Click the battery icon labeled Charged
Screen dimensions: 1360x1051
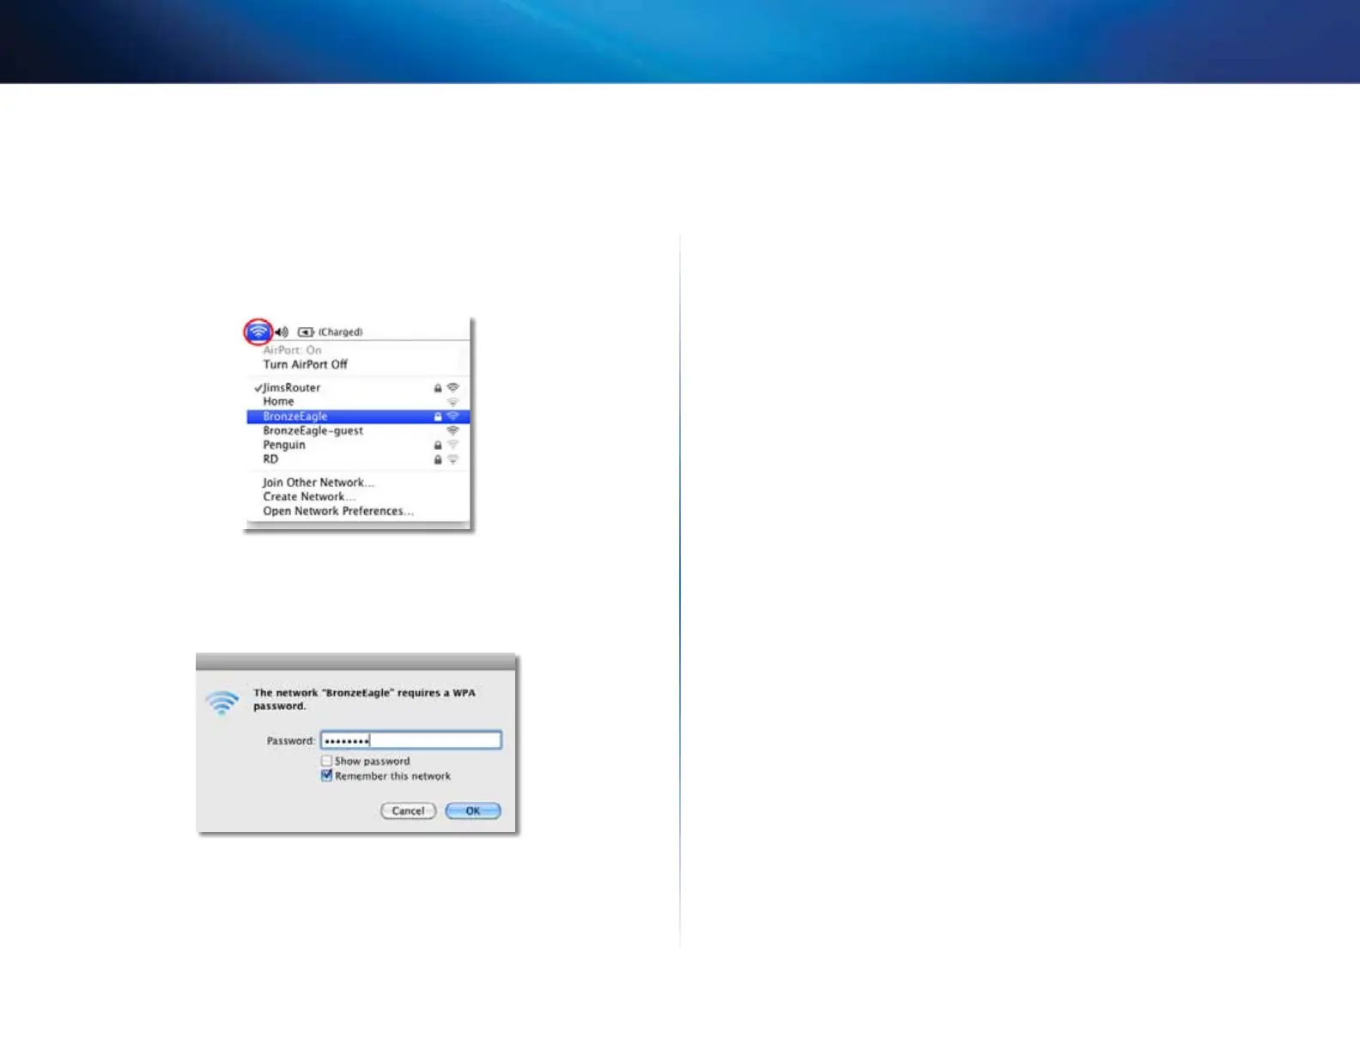306,331
